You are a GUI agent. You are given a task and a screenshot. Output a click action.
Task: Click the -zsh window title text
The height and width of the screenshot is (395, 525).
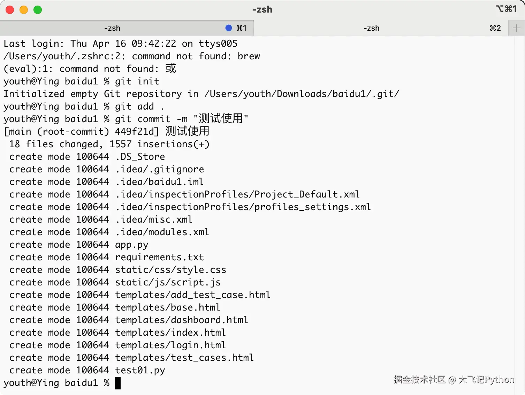(x=262, y=9)
